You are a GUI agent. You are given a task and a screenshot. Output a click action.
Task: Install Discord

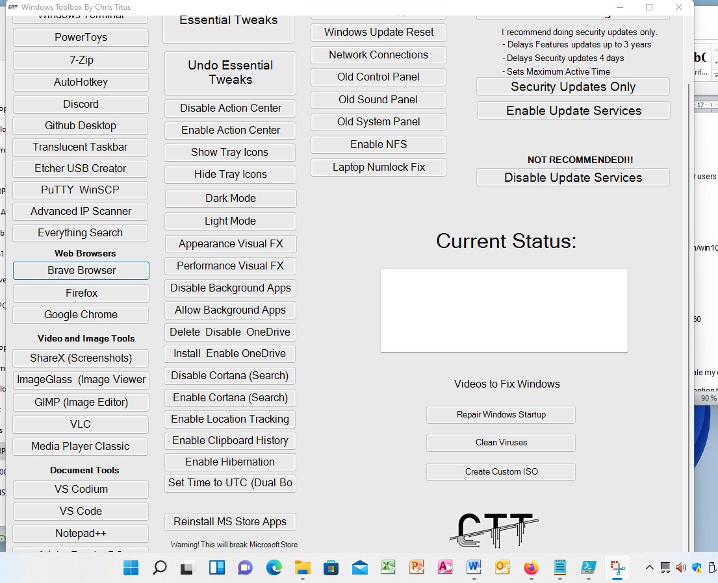point(81,105)
